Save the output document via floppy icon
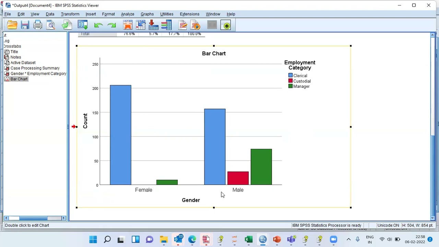 click(25, 25)
